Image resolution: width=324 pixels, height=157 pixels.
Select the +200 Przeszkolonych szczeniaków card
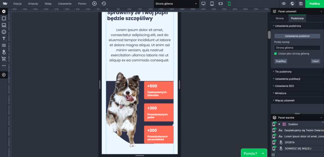point(159,134)
